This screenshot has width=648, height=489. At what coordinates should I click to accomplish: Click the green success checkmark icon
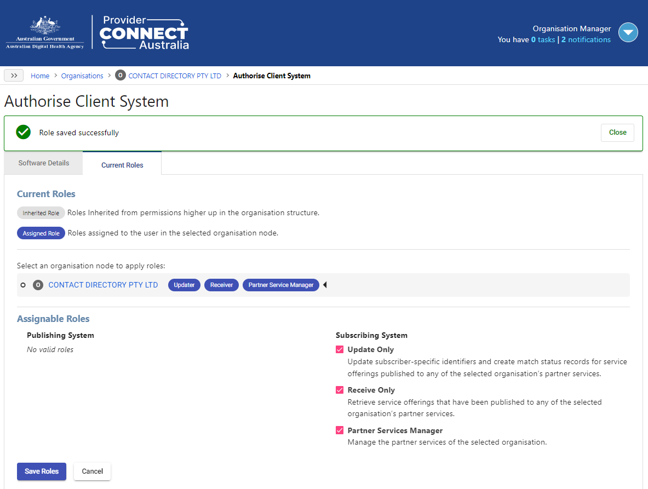coord(23,132)
